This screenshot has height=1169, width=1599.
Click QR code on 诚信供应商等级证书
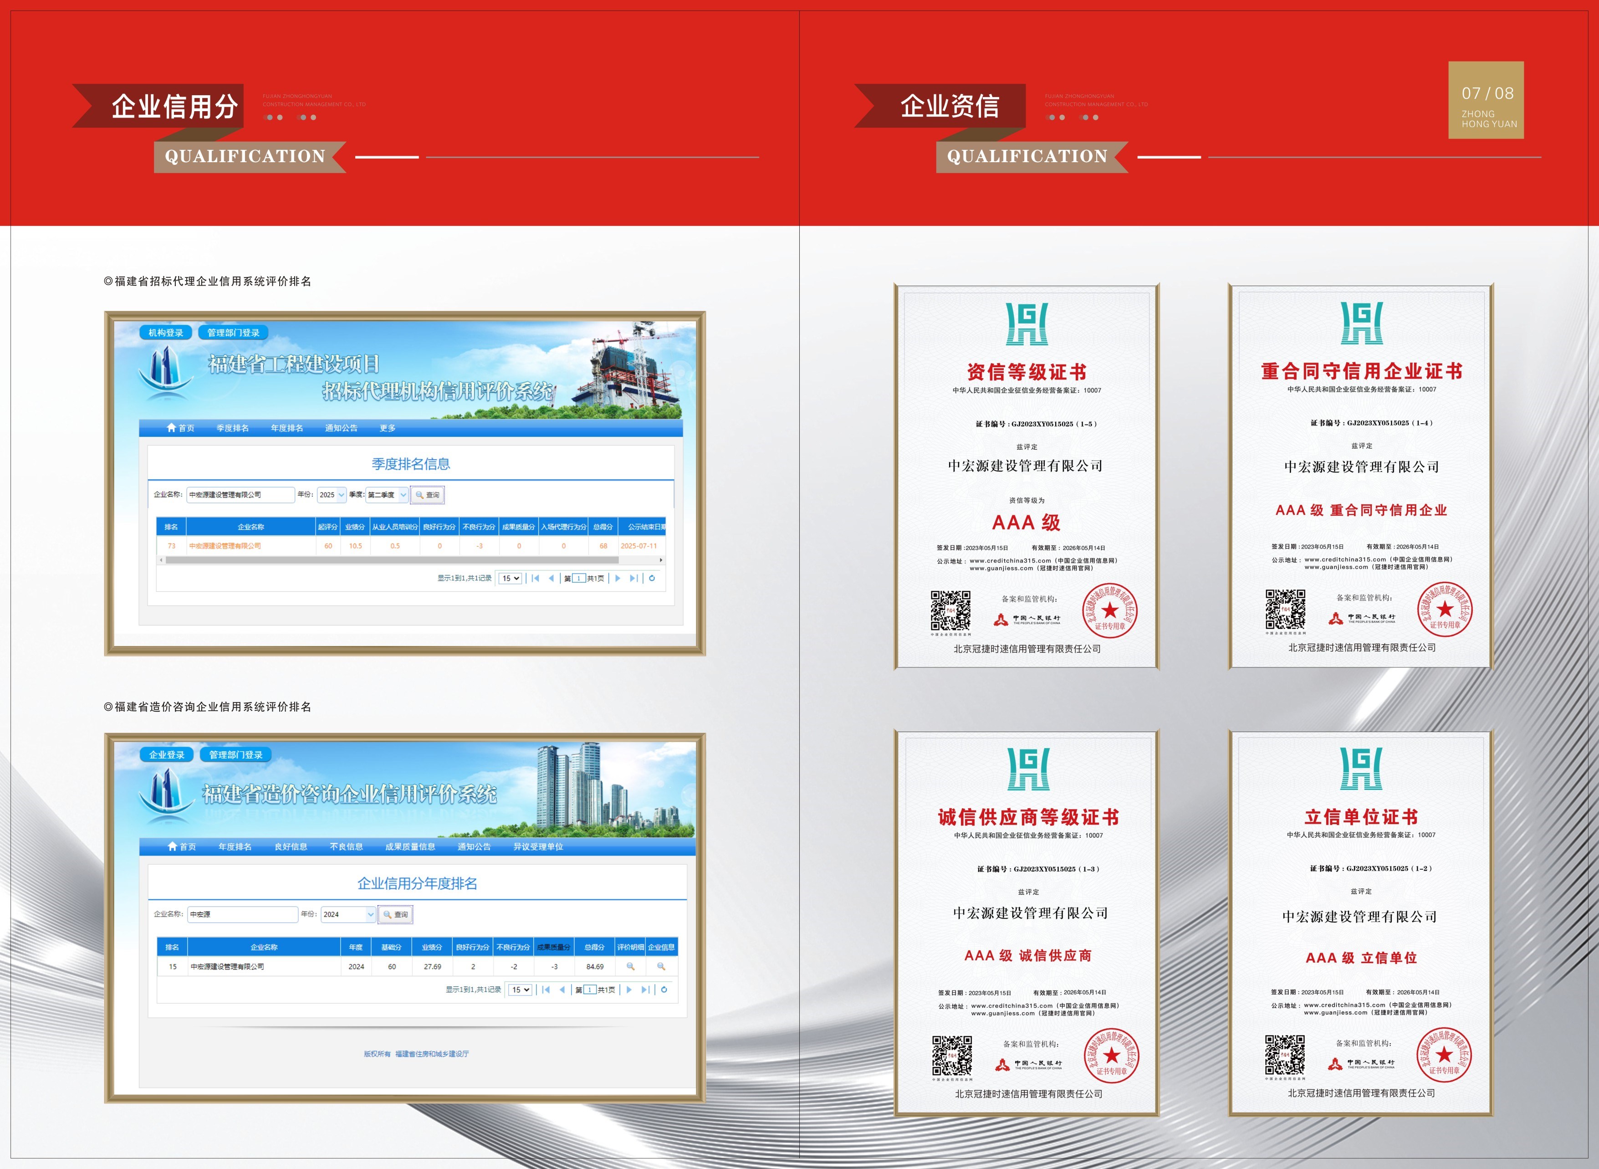(952, 1056)
